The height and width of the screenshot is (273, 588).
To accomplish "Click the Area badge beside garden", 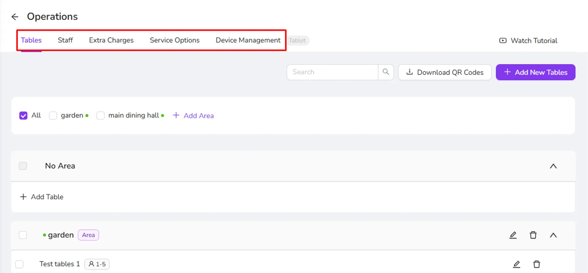I will tap(88, 235).
